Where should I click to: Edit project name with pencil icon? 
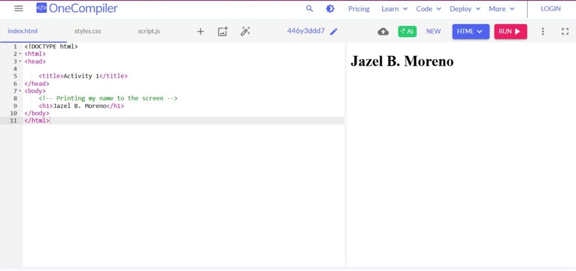coord(334,31)
